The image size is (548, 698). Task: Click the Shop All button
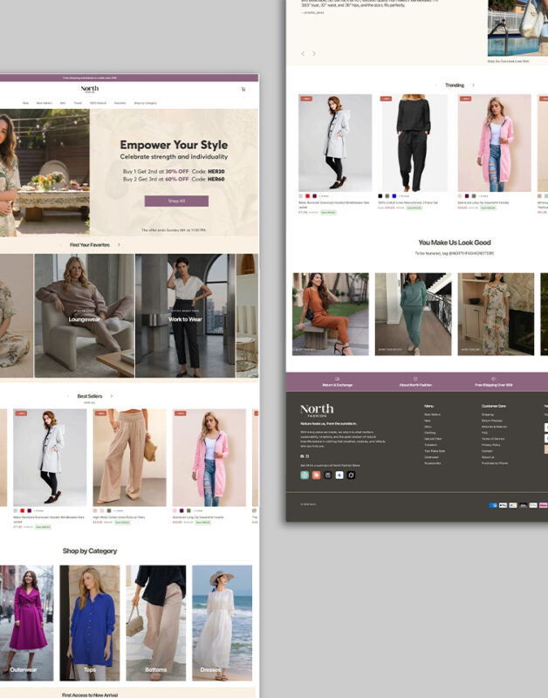[x=176, y=201]
